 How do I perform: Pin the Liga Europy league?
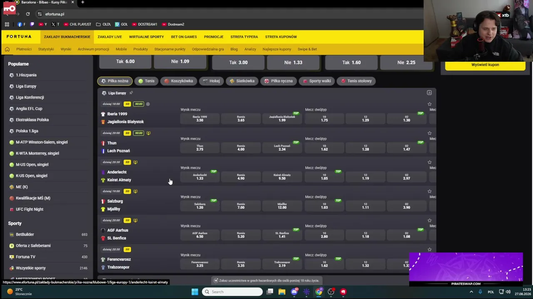[131, 93]
